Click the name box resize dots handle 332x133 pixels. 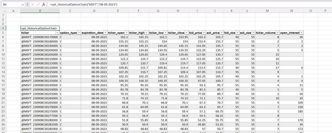pyautogui.click(x=27, y=5)
